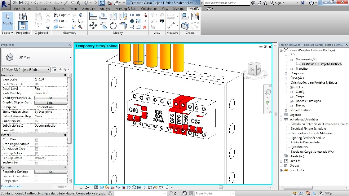Click the keyword search input field
This screenshot has width=349, height=196.
pos(227,3)
